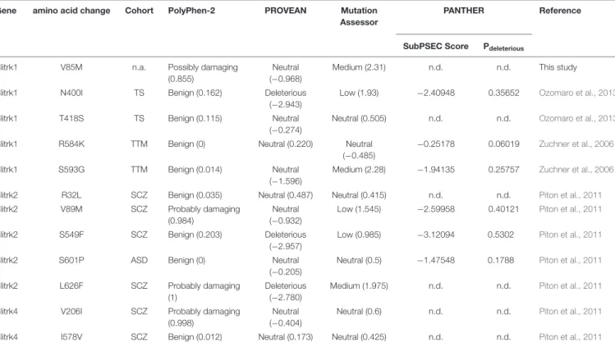615x347 pixels.
Task: Open the Piton et al., 2011 reference for S601P
Action: [571, 260]
